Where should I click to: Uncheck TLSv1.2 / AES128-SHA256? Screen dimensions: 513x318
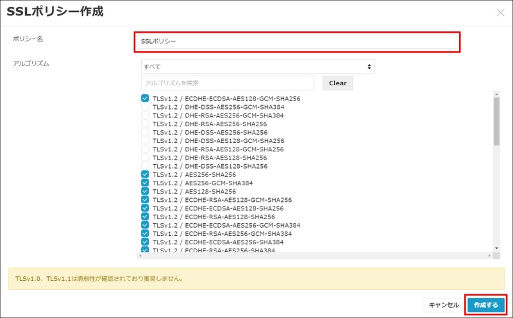pos(145,191)
